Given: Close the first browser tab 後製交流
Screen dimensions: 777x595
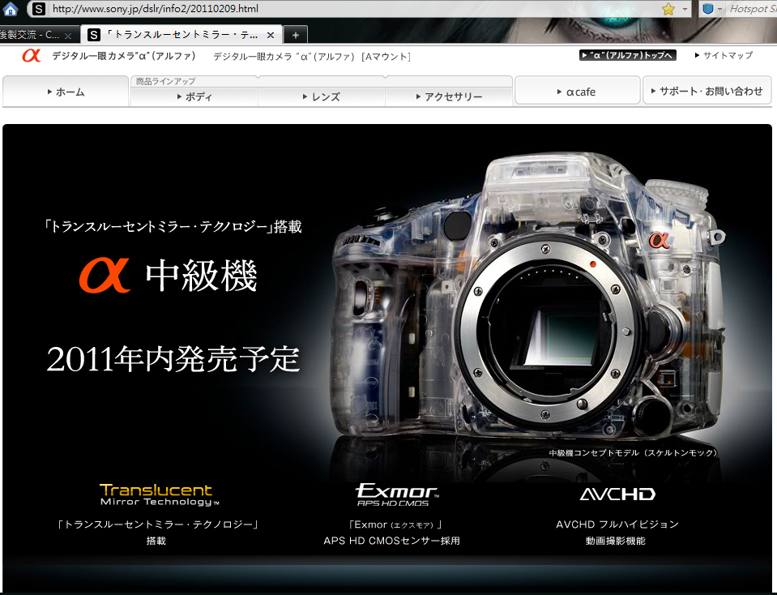Looking at the screenshot, I should click(x=68, y=36).
